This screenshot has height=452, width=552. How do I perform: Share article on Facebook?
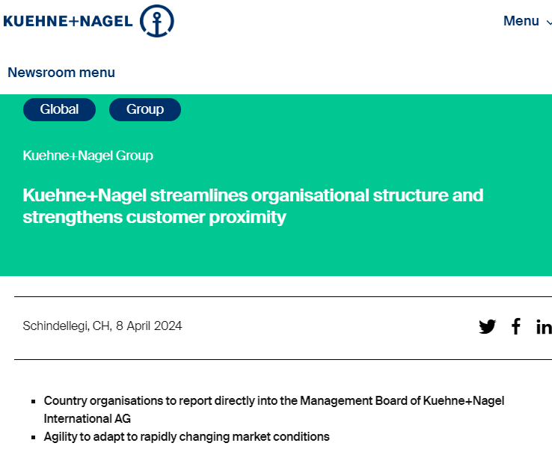tap(516, 326)
